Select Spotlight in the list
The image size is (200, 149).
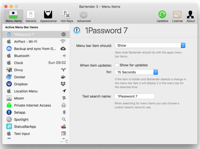36,120
